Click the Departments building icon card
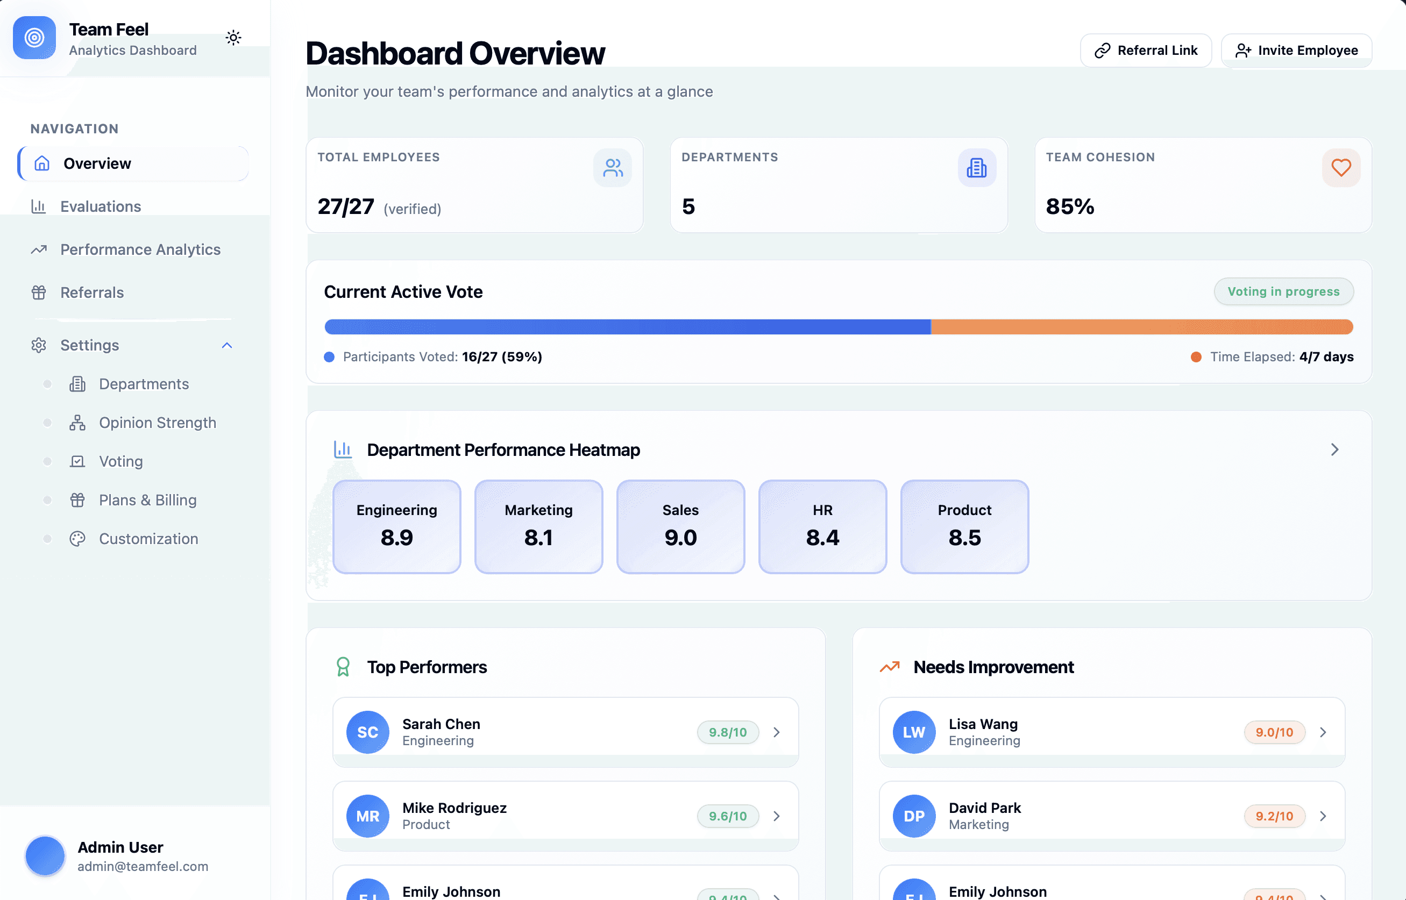Screen dimensions: 1406x900 [977, 168]
